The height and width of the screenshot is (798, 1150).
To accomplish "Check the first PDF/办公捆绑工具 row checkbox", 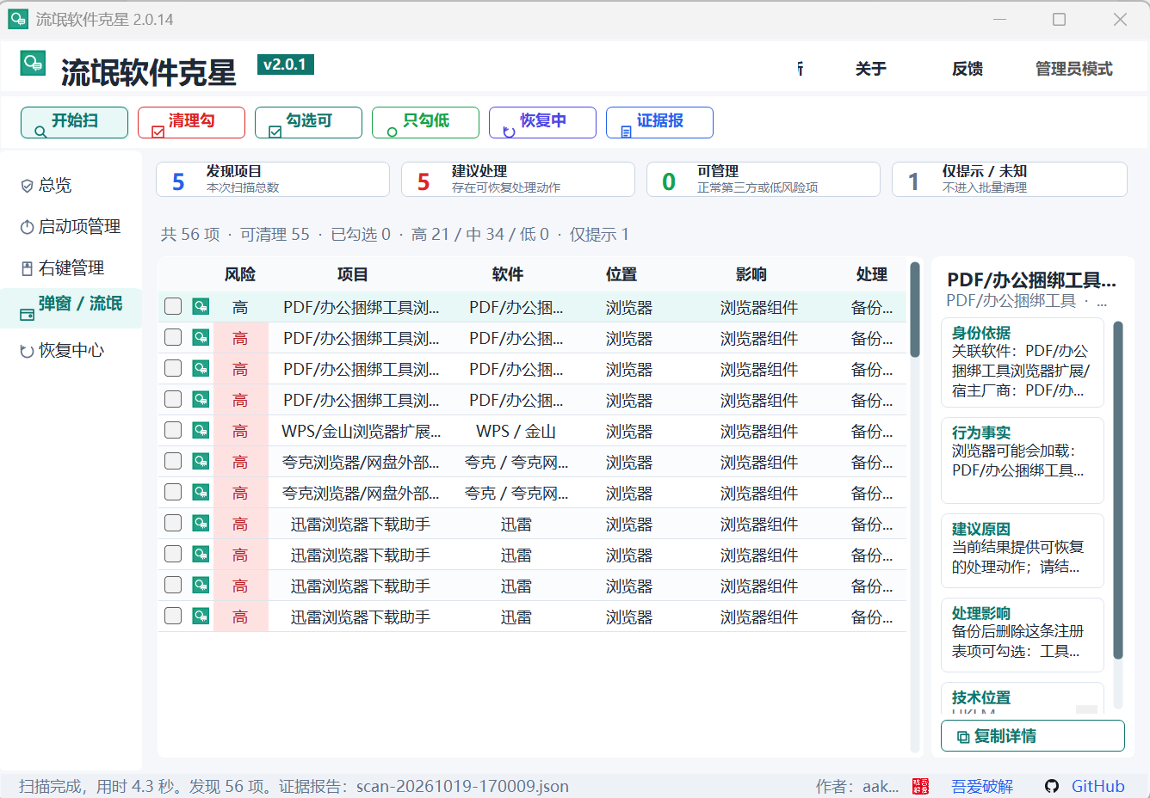I will click(x=173, y=306).
